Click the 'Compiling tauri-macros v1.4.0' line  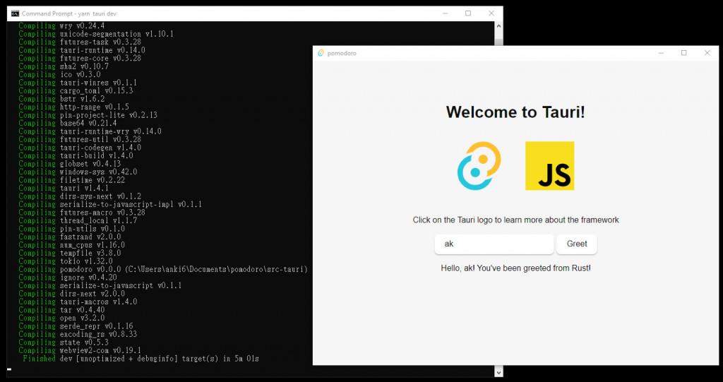click(78, 302)
